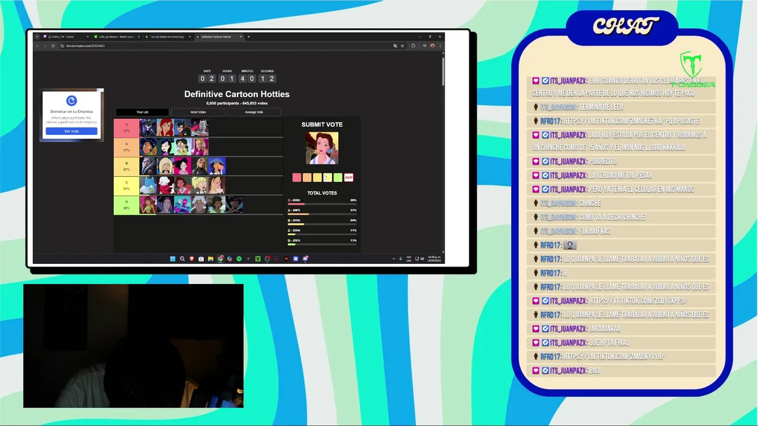The width and height of the screenshot is (758, 426).
Task: Select the Your List view
Action: pyautogui.click(x=142, y=112)
